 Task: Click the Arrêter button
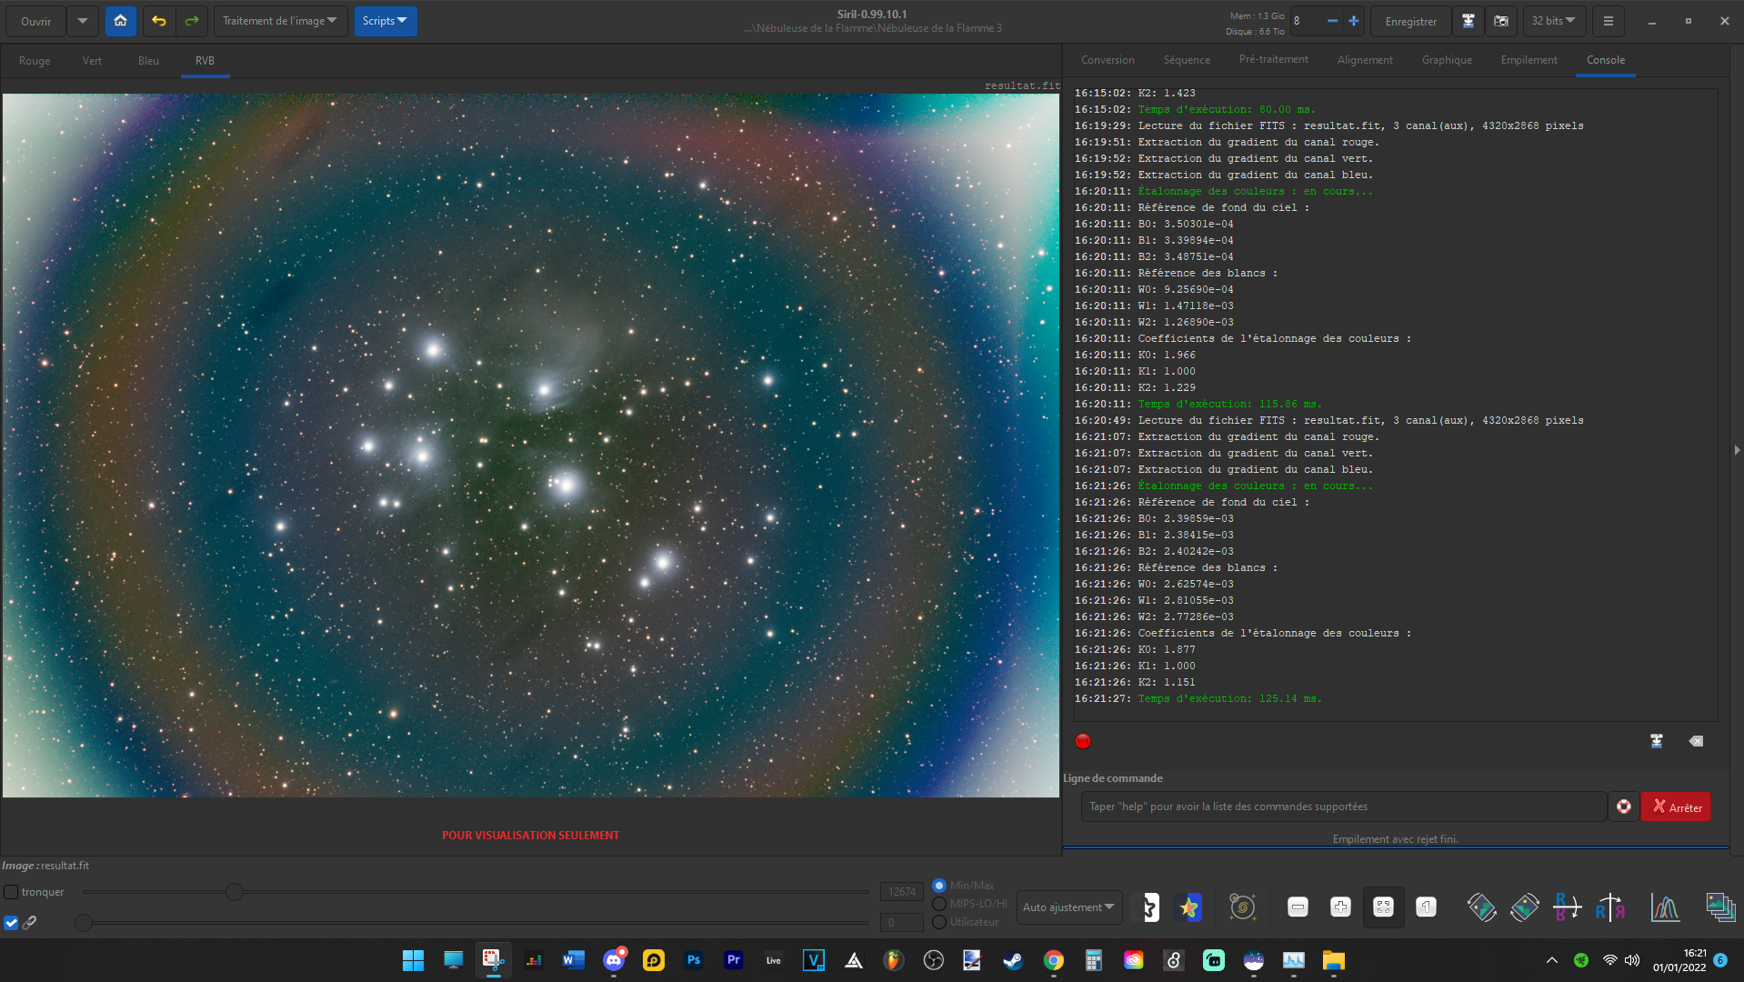1676,807
